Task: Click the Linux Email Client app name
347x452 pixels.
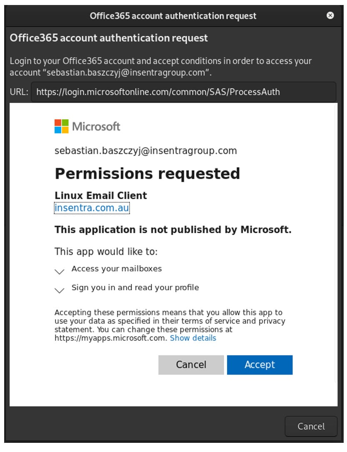Action: point(101,196)
